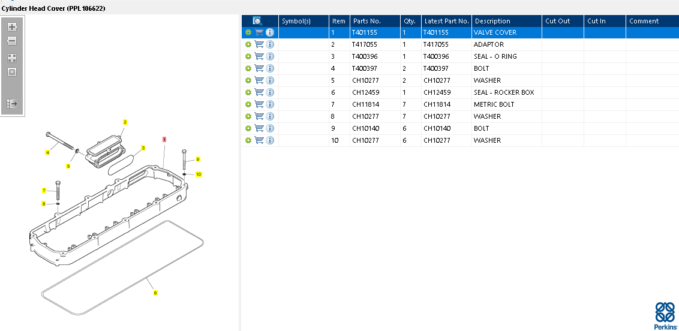Click callout 4 bolt label on diagram

[x=47, y=152]
